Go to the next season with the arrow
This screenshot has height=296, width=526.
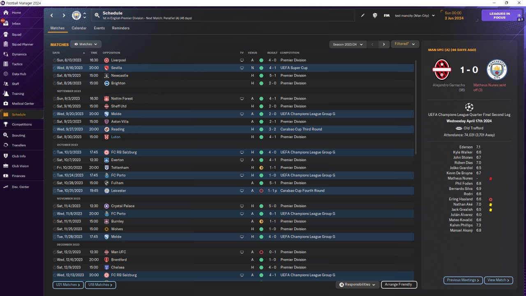tap(384, 44)
